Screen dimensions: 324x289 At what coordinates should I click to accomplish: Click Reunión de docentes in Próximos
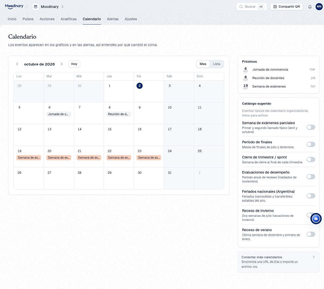click(x=268, y=78)
